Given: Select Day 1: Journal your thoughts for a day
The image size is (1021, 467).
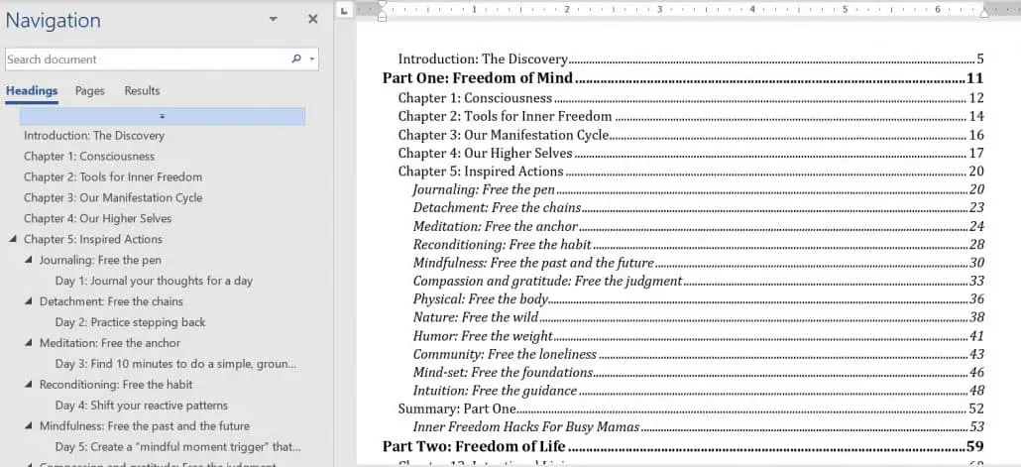Looking at the screenshot, I should (x=154, y=281).
